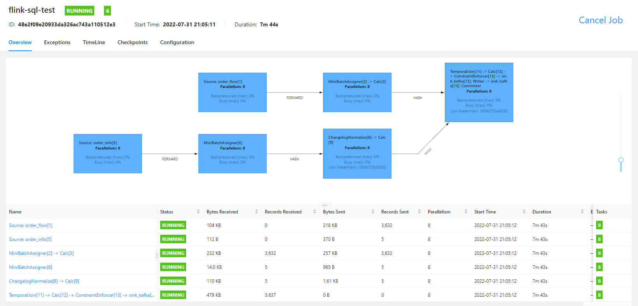Click tasks badge 8 in MiniBatchAssigner[6] row
The image size is (638, 306).
[599, 267]
